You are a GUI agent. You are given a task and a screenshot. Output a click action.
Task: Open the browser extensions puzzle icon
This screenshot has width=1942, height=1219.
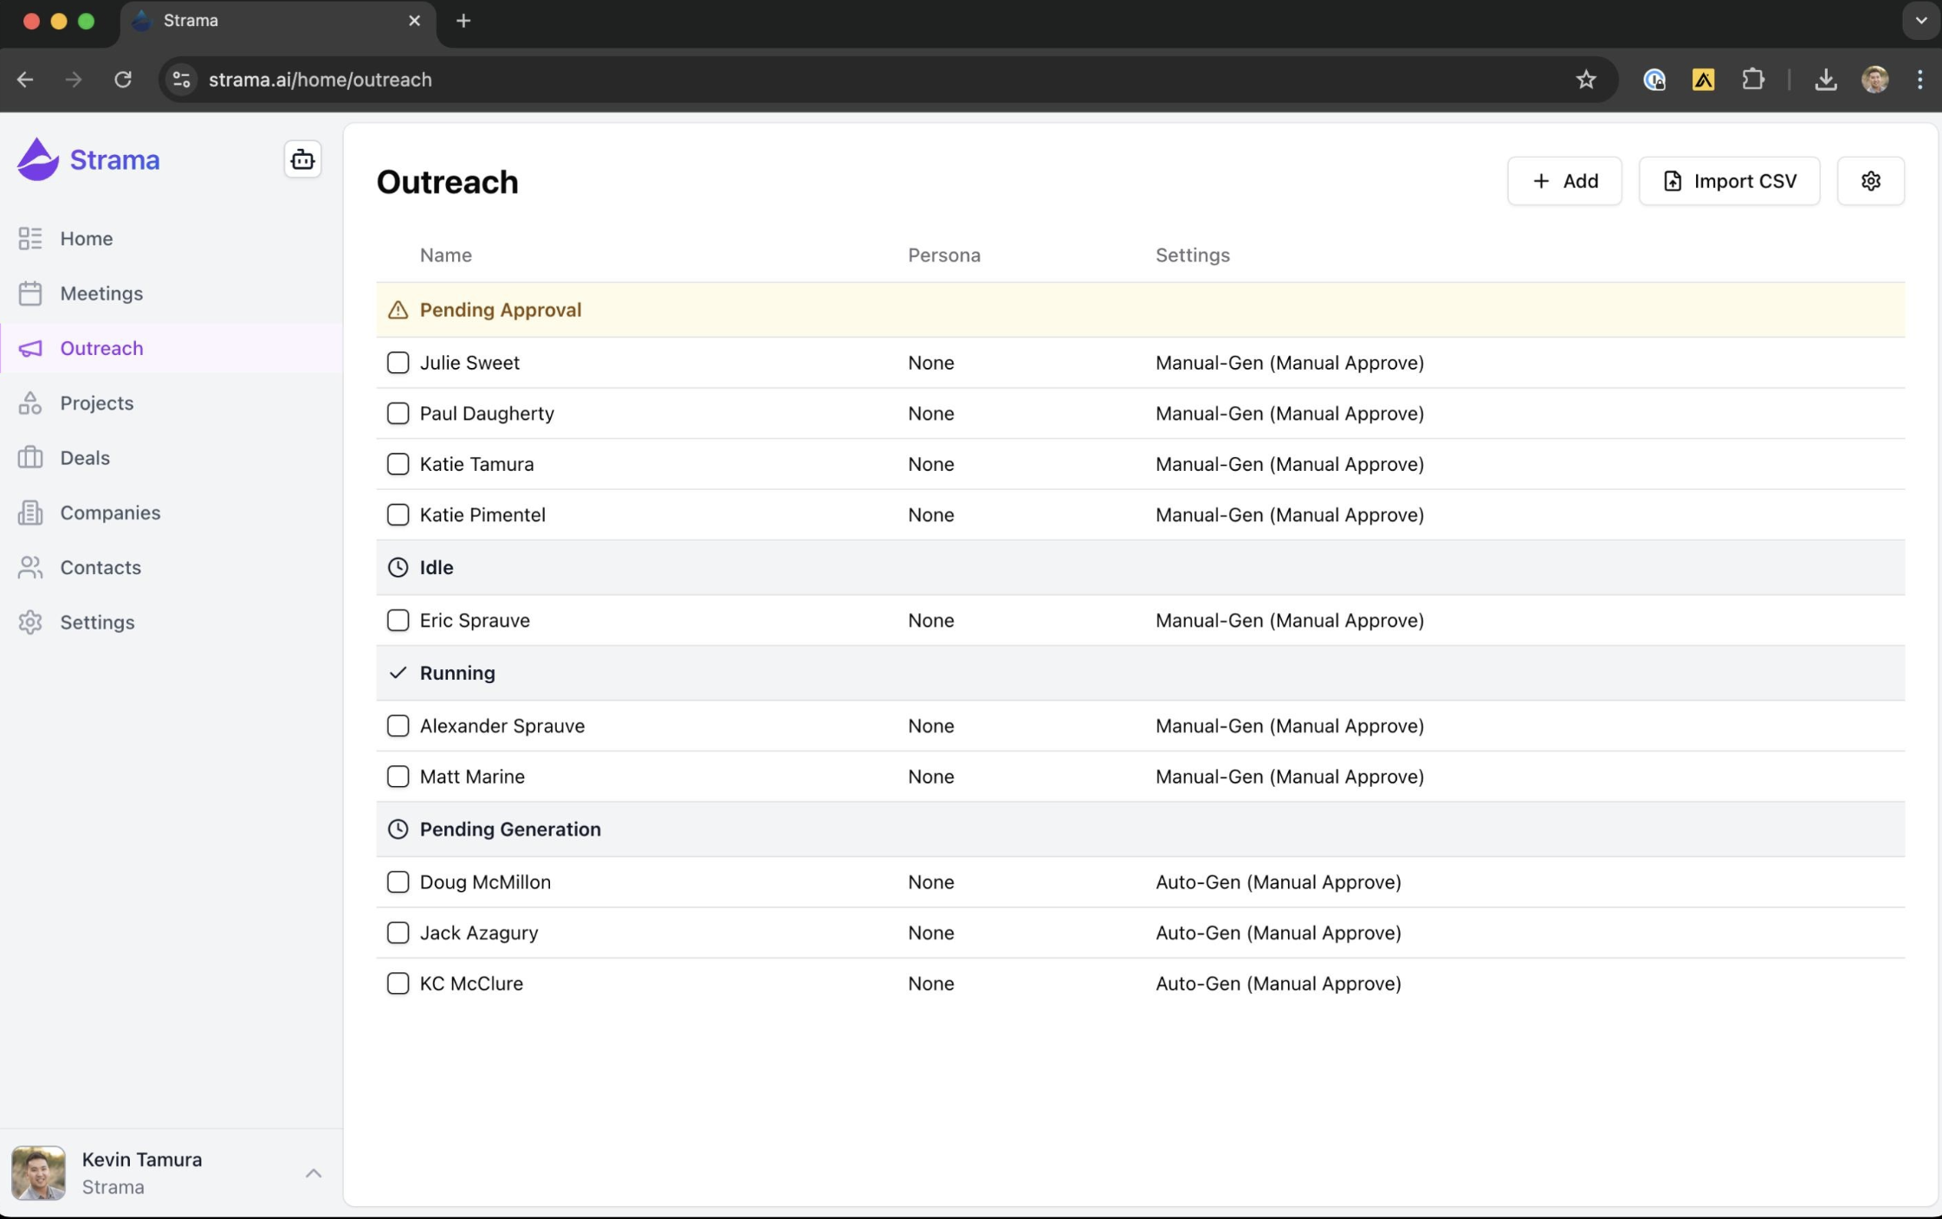1752,80
